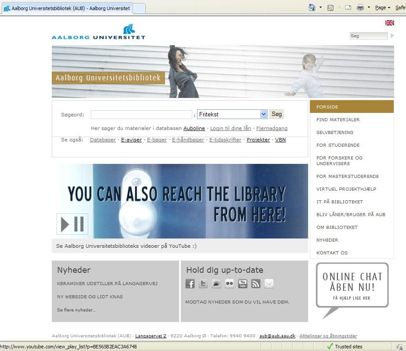Click the browser Print toolbar icon
This screenshot has width=406, height=351.
point(360,7)
